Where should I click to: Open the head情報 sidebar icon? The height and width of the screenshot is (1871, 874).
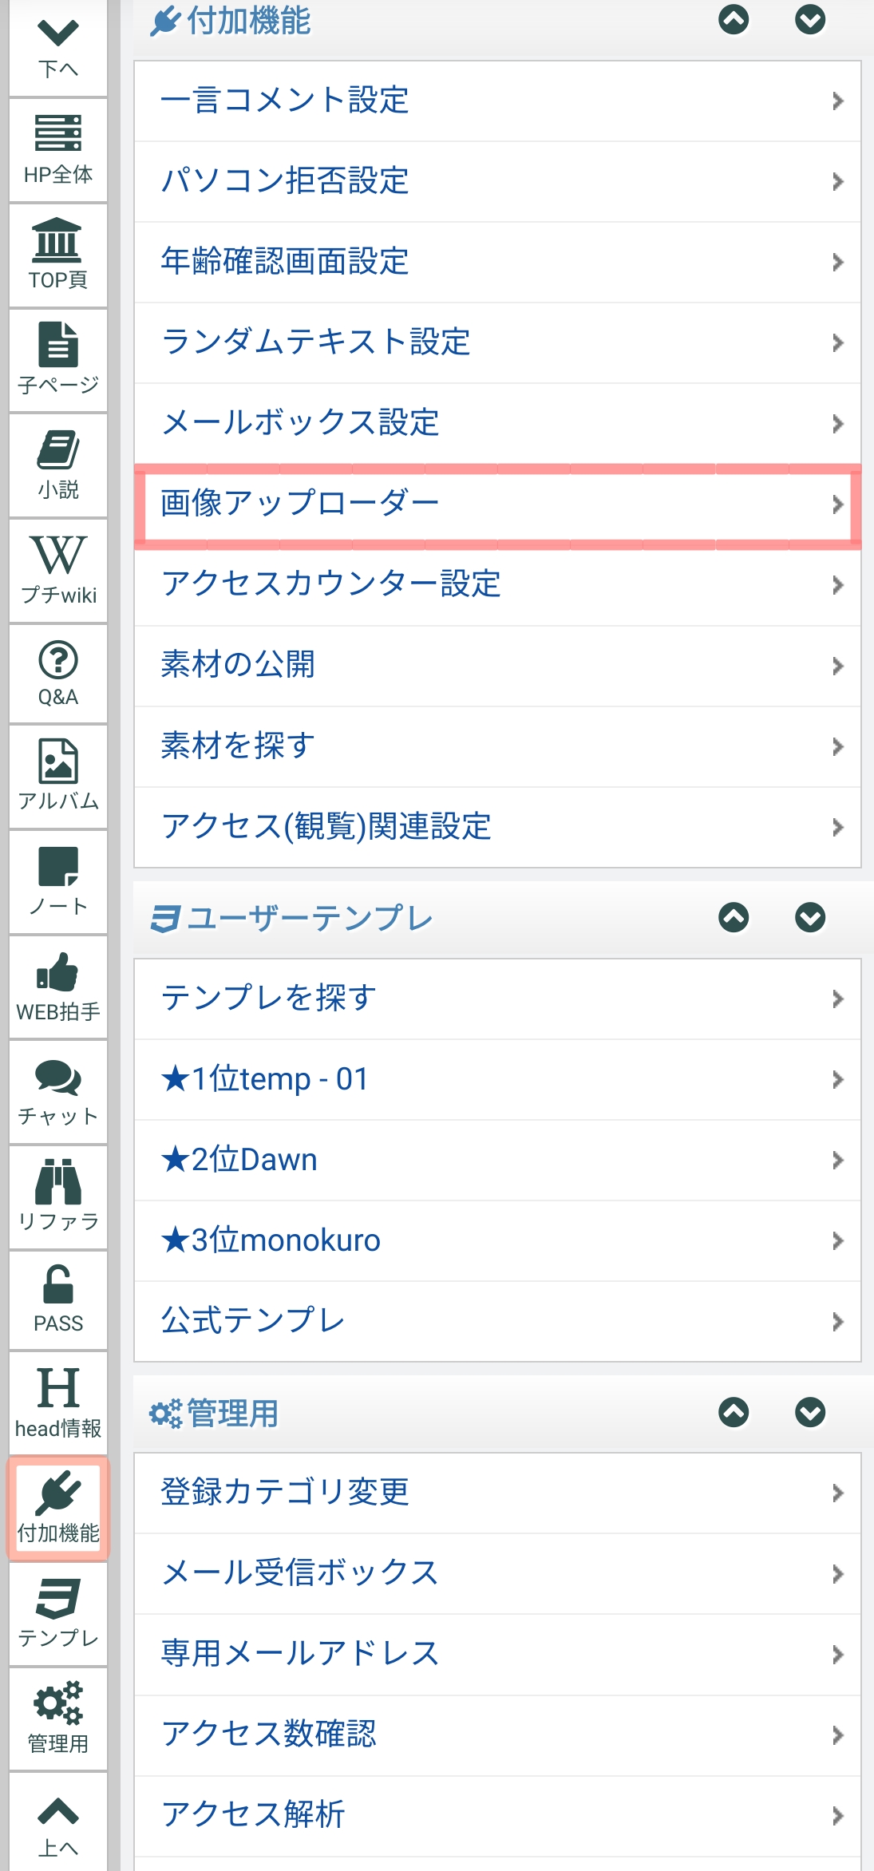57,1402
